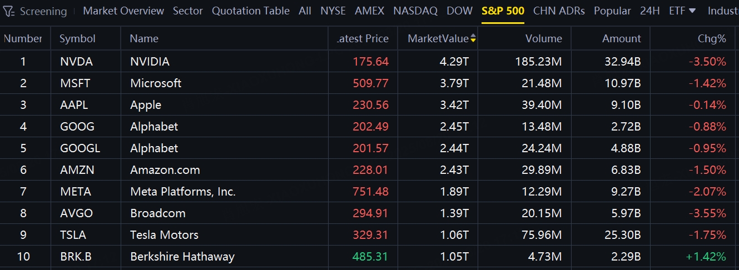Select the Berkshire Hathaway row
This screenshot has width=739, height=270.
pos(182,257)
